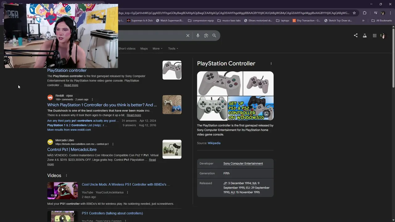Open the Chrome profile avatar in the toolbar

[x=383, y=13]
